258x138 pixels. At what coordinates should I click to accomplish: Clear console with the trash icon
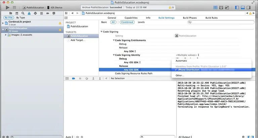coord(243,137)
